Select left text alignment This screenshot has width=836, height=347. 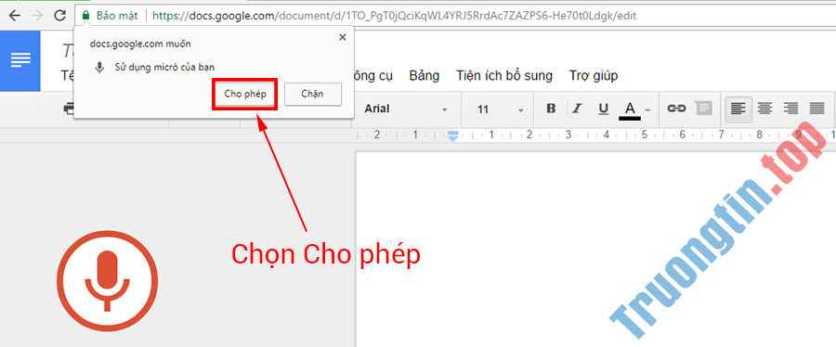point(738,109)
